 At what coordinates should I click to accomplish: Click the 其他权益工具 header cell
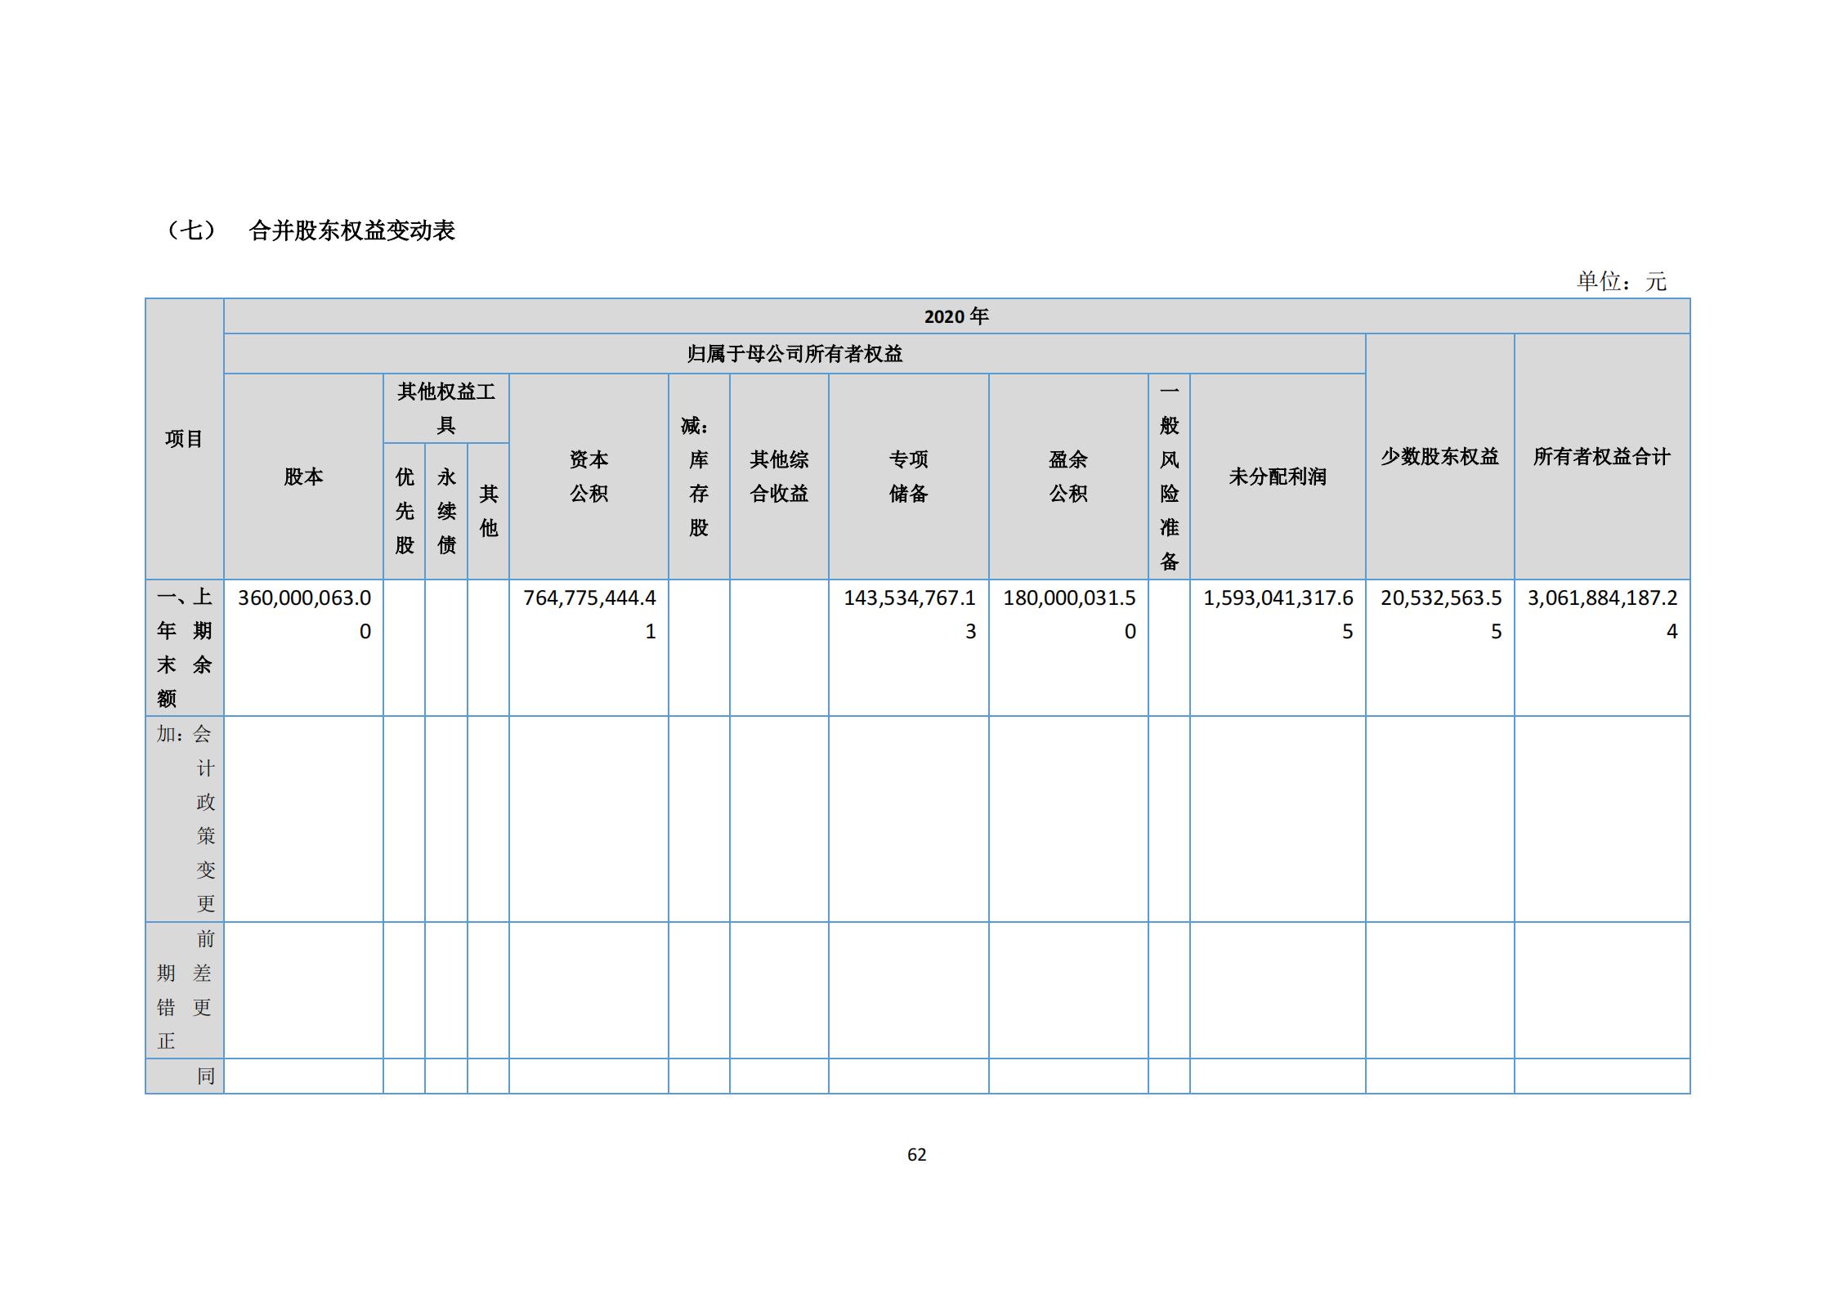446,409
